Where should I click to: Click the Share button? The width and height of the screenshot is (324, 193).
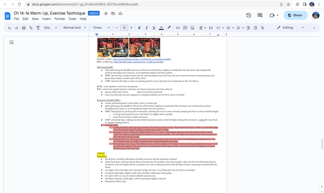(x=296, y=15)
